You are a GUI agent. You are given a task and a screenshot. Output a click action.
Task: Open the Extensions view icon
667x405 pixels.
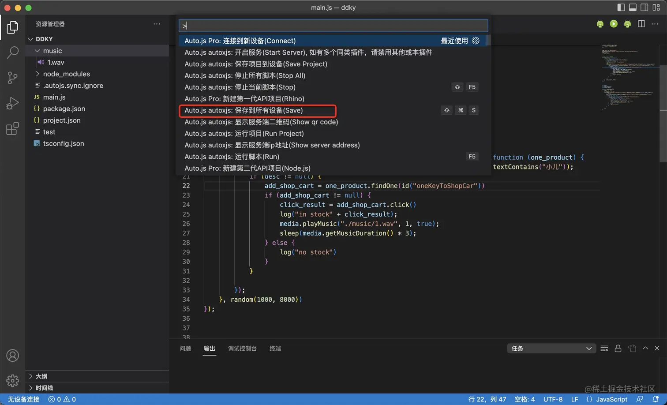pyautogui.click(x=13, y=129)
